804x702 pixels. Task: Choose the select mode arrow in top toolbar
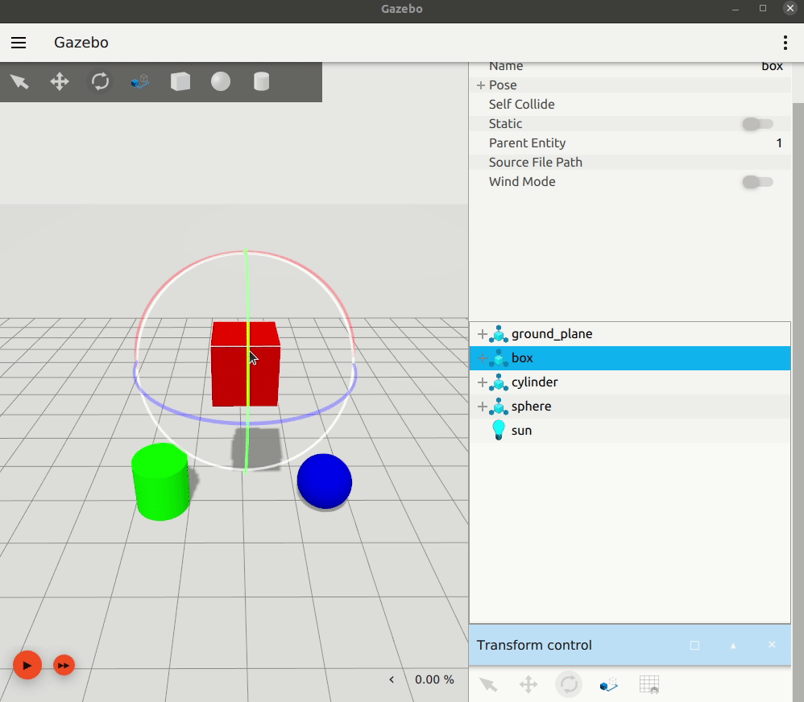click(19, 81)
